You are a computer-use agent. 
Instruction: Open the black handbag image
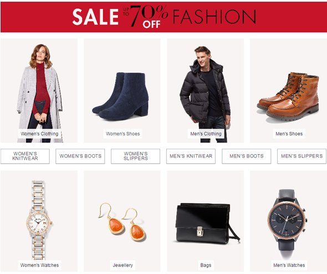pyautogui.click(x=207, y=224)
